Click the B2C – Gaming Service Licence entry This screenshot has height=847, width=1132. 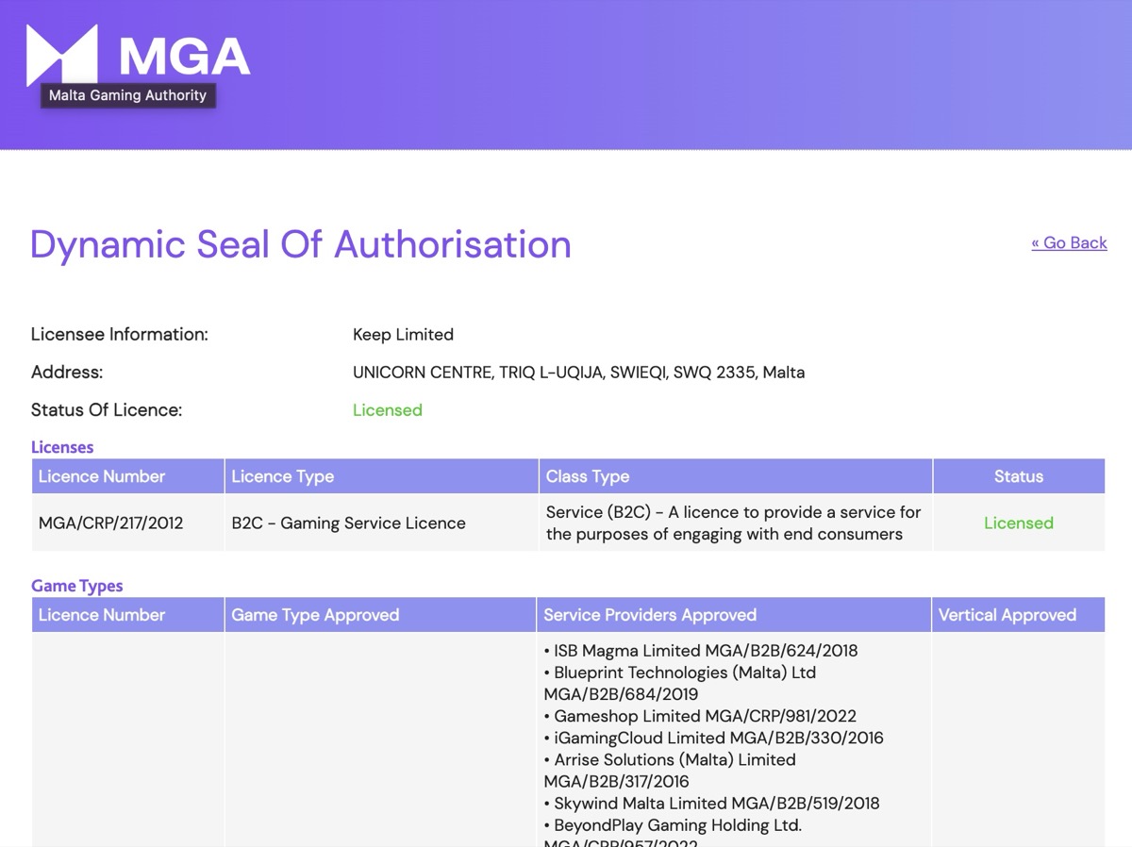(348, 523)
